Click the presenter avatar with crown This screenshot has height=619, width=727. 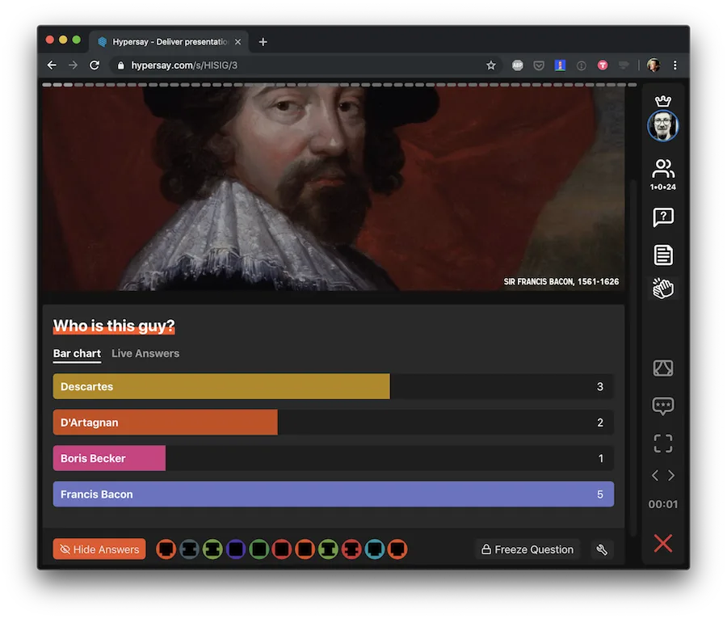click(662, 125)
